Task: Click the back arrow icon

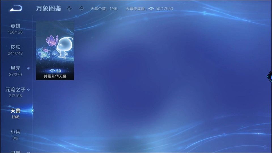Action: 16,8
